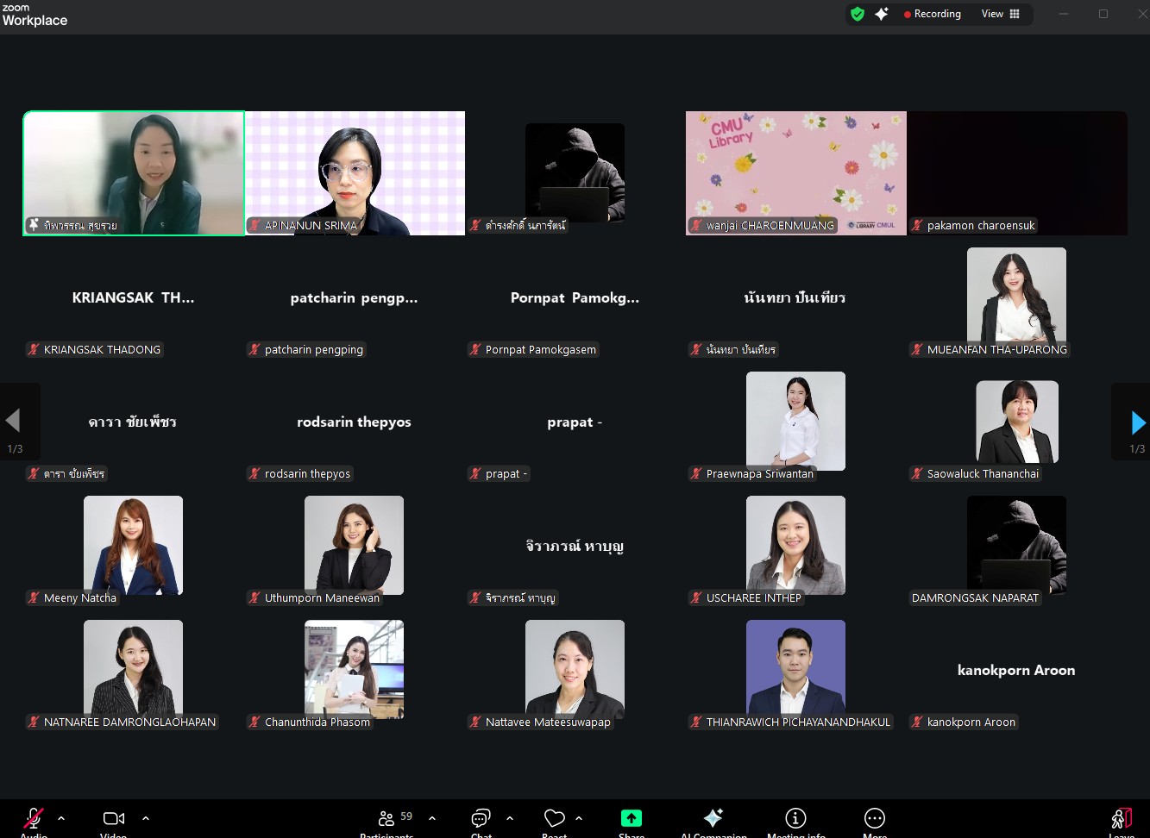Screen dimensions: 1150x838
Task: Click the green encryption shield icon
Action: pyautogui.click(x=858, y=14)
